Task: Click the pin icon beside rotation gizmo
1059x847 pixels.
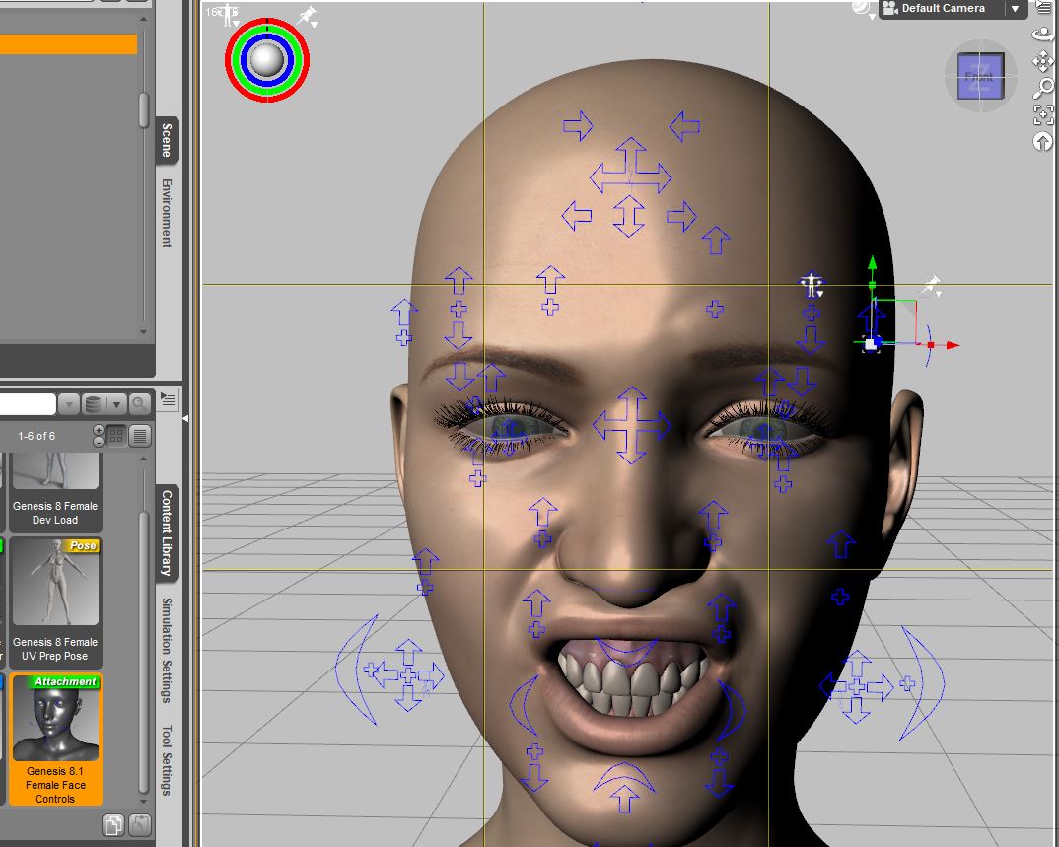Action: (x=308, y=17)
